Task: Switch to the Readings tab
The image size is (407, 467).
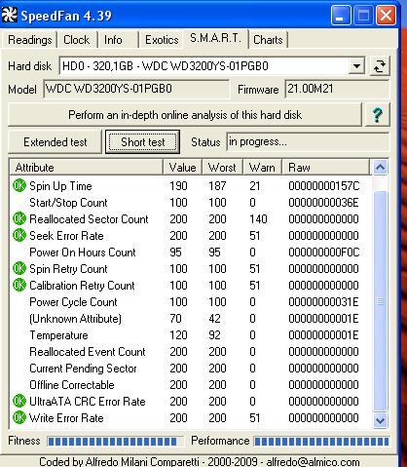Action: tap(29, 40)
